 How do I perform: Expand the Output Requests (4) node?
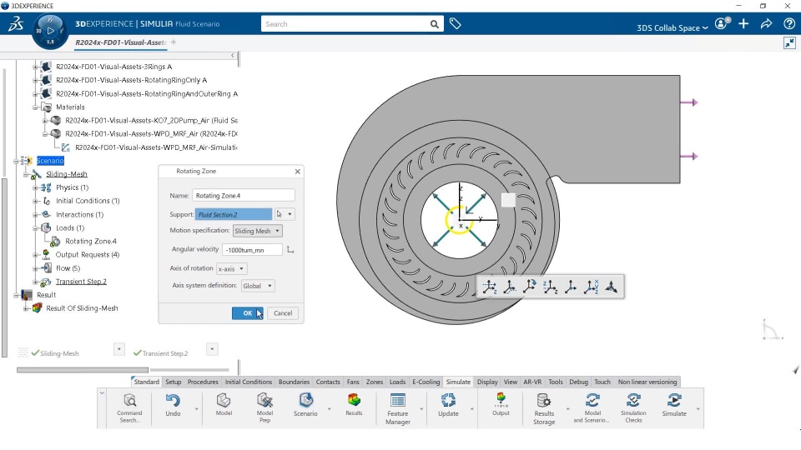click(x=35, y=255)
